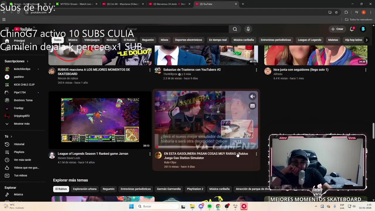Open kickchileclips subscription
This screenshot has width=375, height=211.
pyautogui.click(x=22, y=69)
